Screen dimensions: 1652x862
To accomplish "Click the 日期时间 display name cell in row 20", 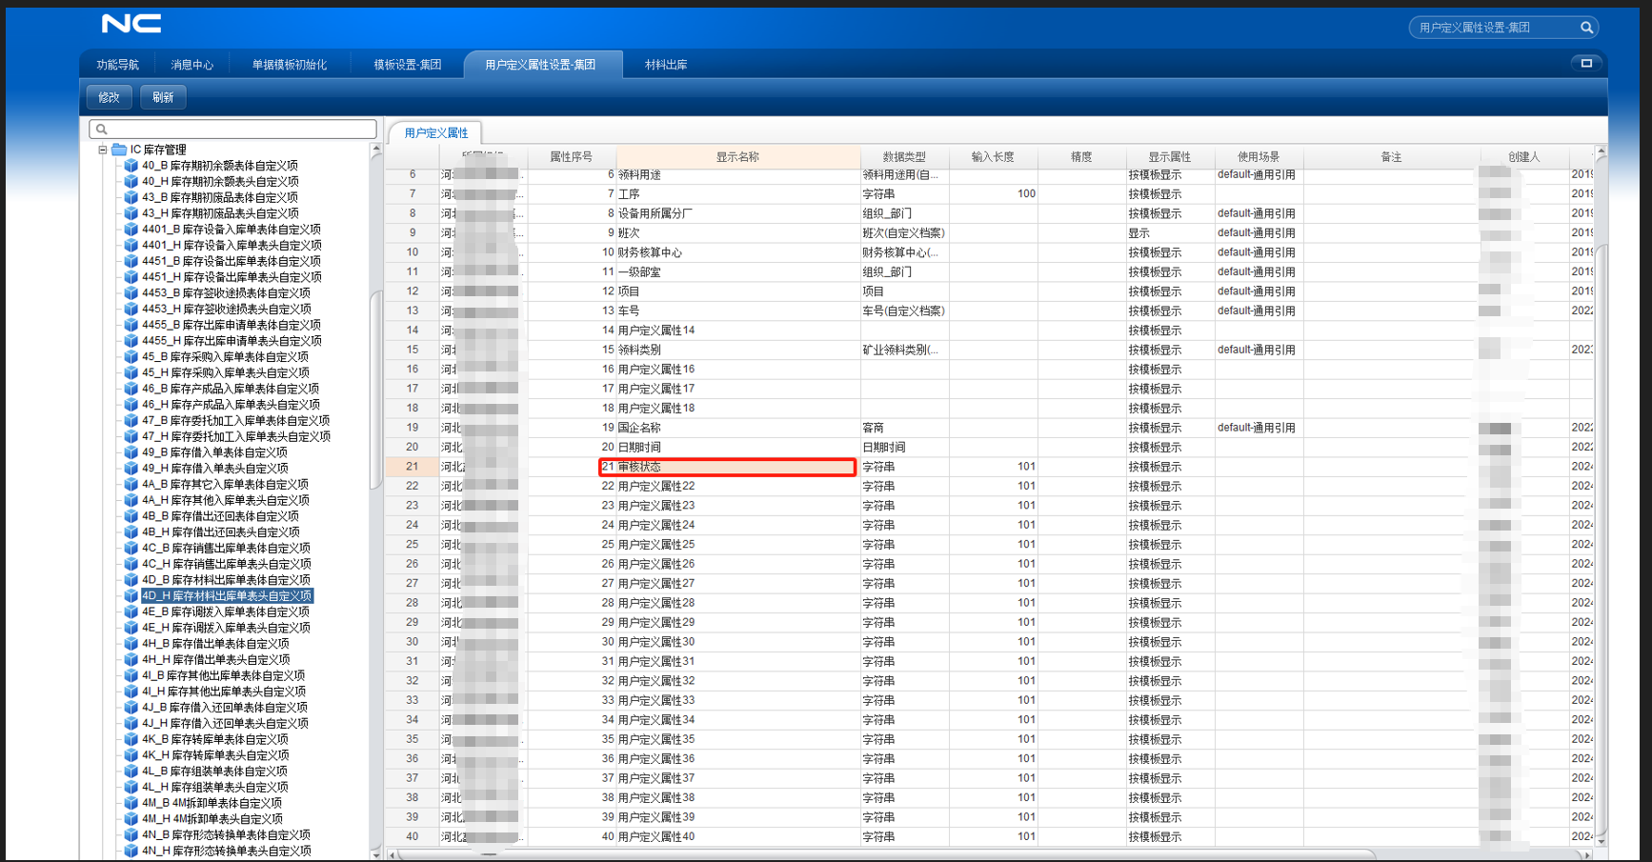I will pyautogui.click(x=738, y=447).
